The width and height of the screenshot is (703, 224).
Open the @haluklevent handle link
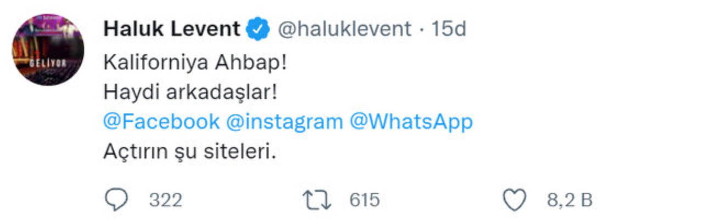[x=345, y=29]
